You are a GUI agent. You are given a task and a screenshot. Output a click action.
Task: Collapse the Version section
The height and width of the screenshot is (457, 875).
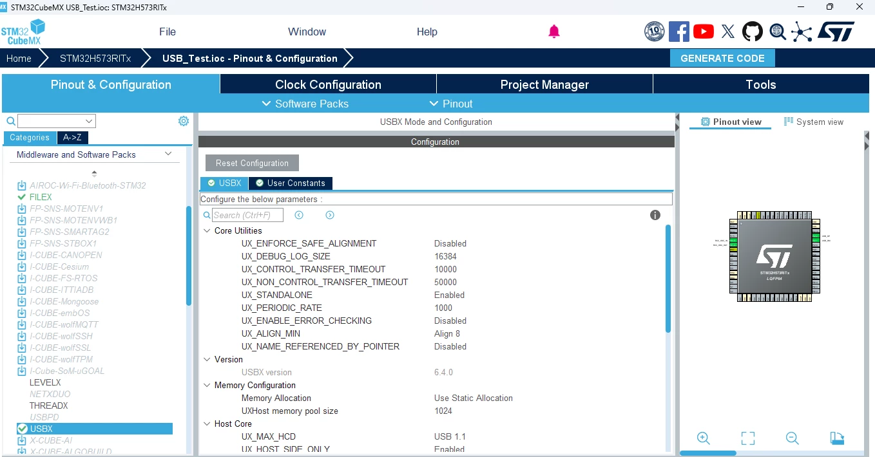tap(207, 359)
